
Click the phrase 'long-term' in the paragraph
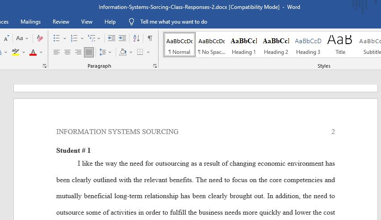pyautogui.click(x=128, y=196)
